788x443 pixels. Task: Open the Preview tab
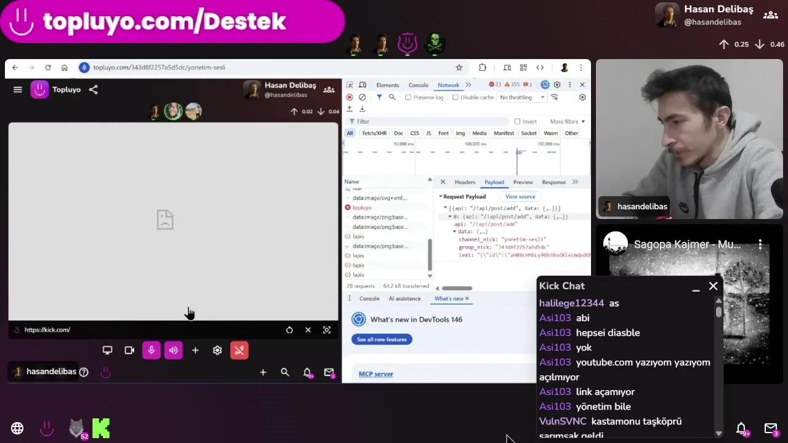[x=523, y=182]
